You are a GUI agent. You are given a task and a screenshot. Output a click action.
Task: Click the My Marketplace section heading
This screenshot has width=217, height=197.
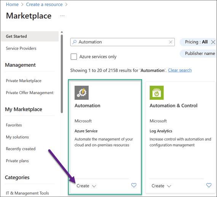point(24,109)
